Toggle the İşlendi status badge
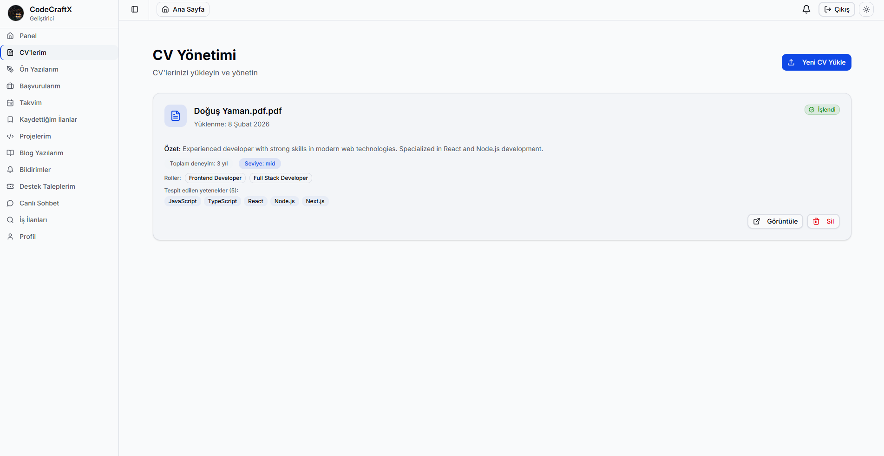 (822, 109)
